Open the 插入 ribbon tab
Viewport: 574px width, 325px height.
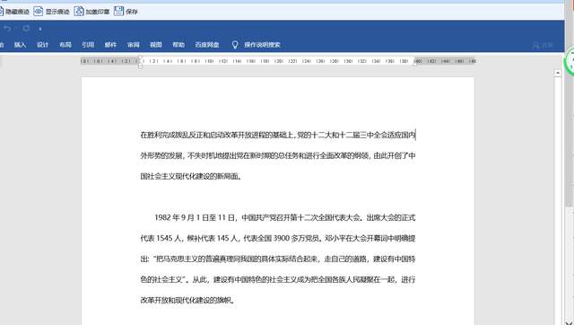pos(20,45)
